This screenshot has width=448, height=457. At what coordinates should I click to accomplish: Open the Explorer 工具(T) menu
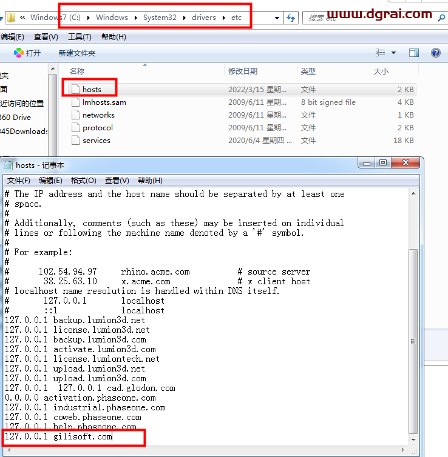coord(80,37)
